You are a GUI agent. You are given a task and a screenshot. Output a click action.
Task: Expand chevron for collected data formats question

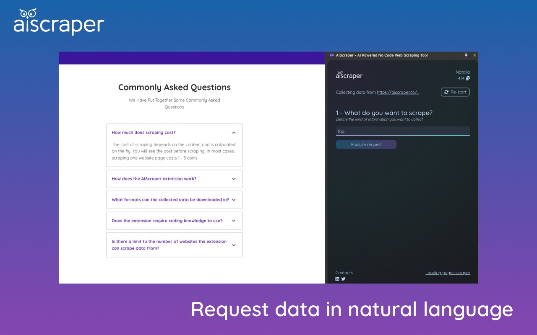coord(234,200)
